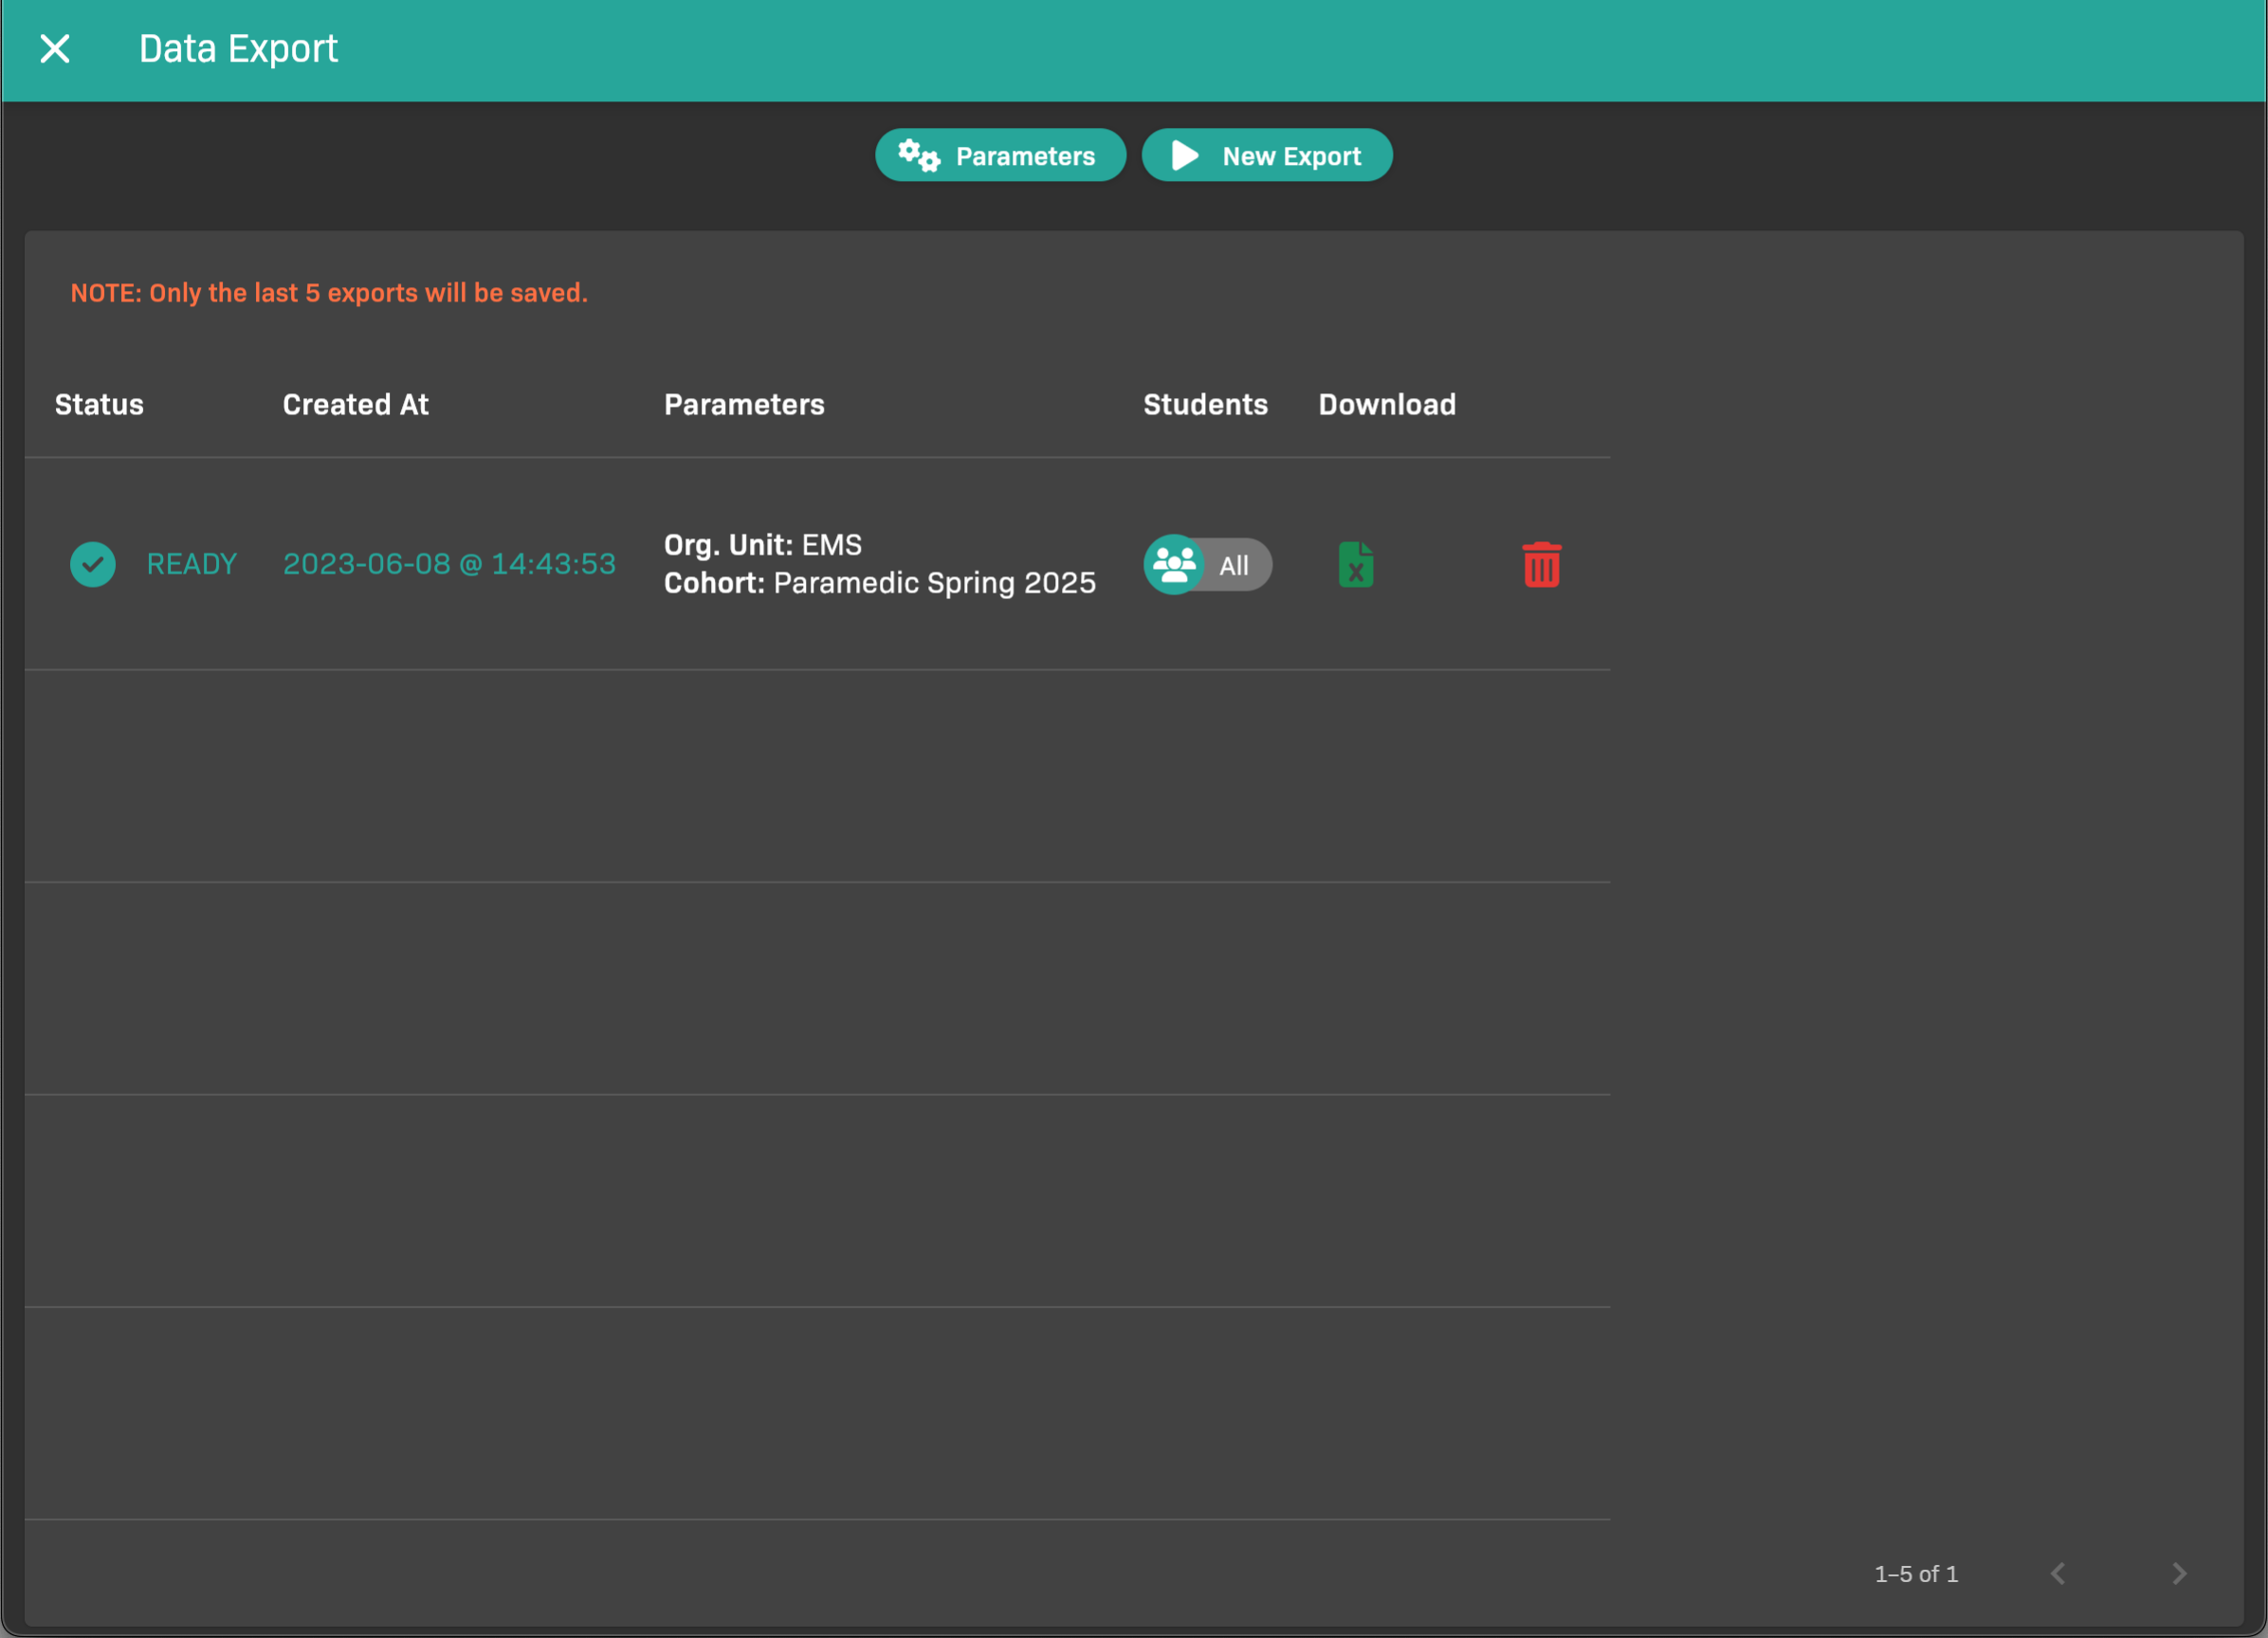The image size is (2268, 1638).
Task: Click the READY status checkmark icon
Action: 93,565
